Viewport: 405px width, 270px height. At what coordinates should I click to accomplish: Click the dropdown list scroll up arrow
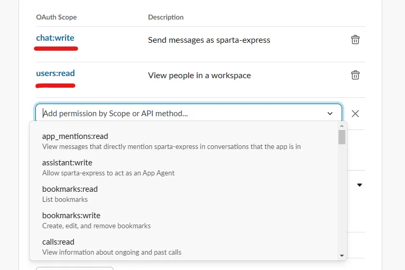point(342,126)
